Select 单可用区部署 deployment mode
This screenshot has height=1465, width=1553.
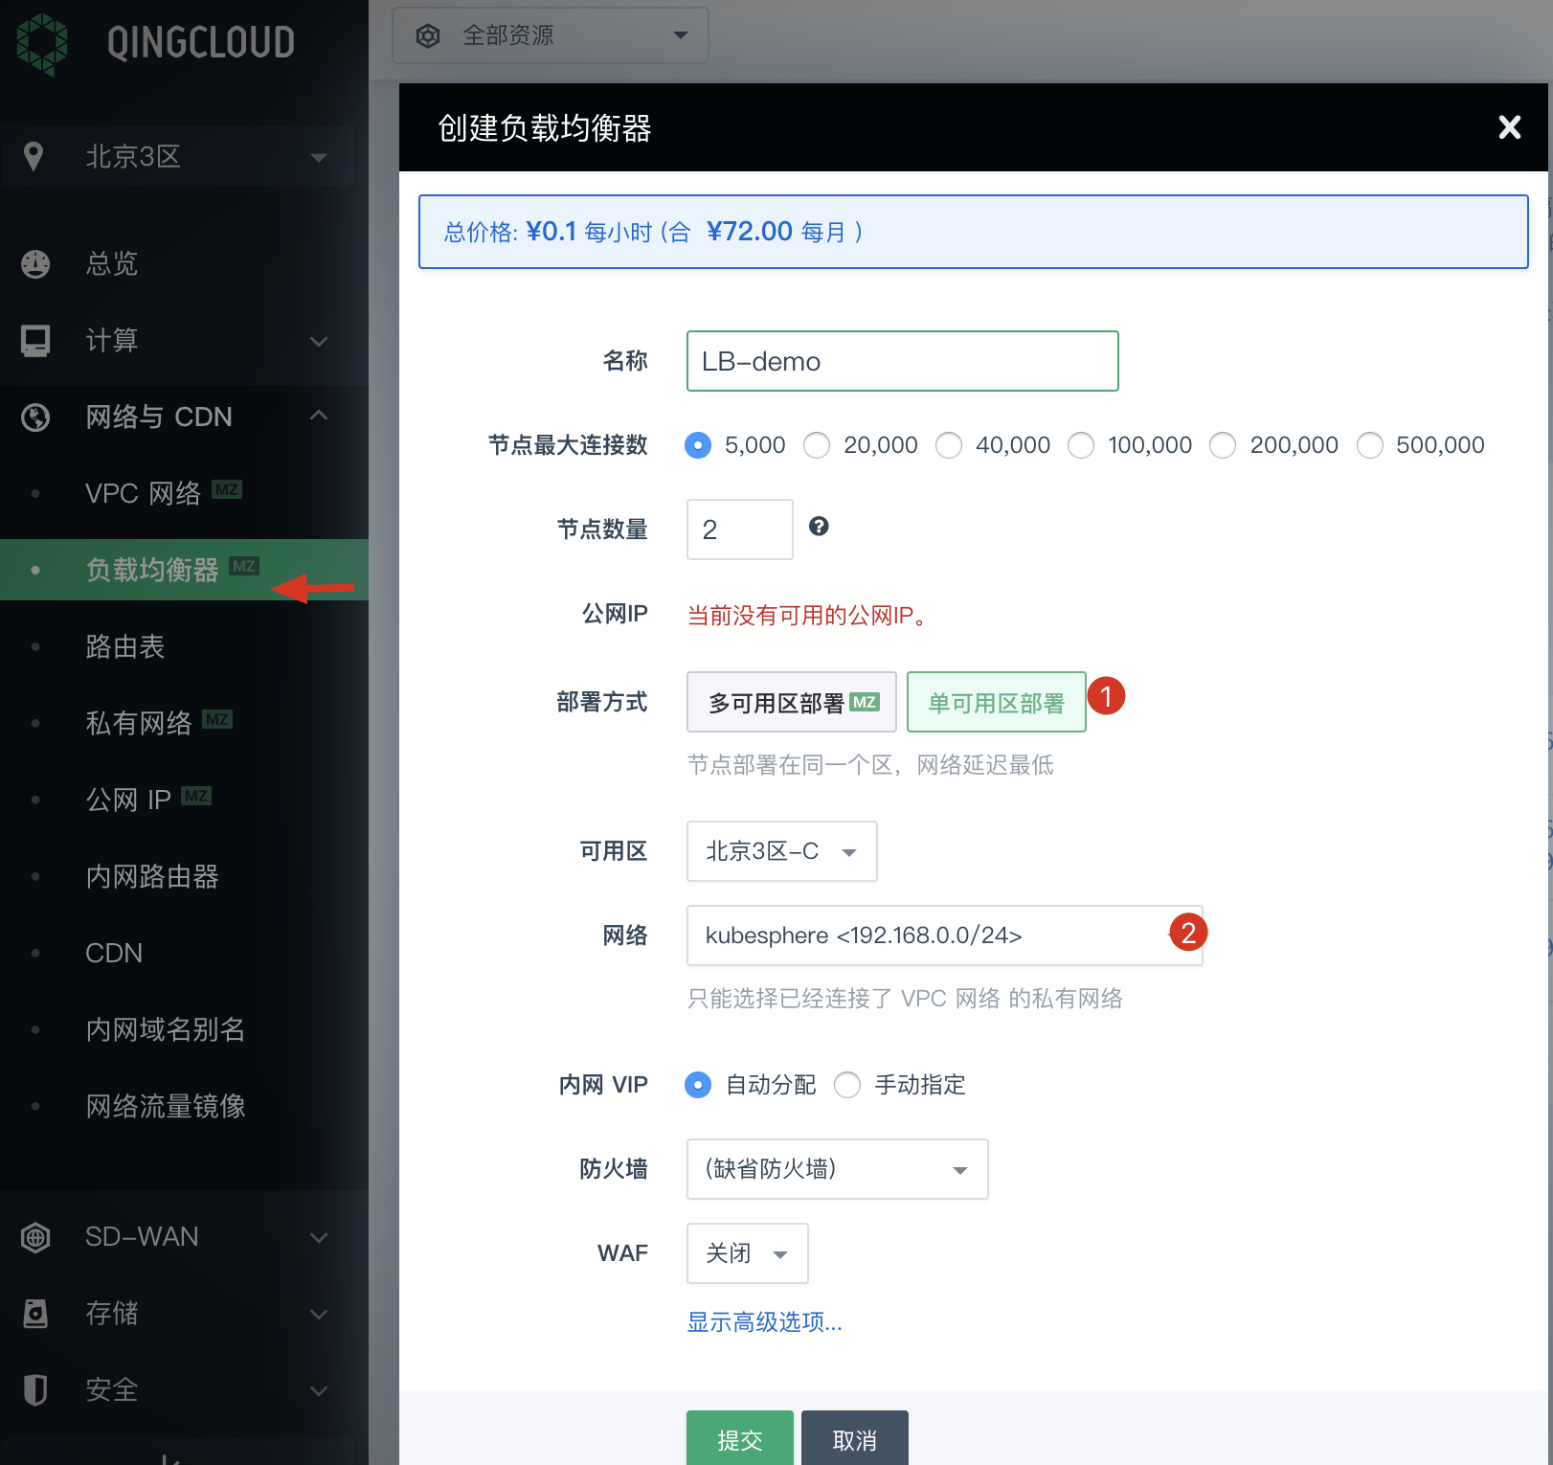(x=997, y=702)
